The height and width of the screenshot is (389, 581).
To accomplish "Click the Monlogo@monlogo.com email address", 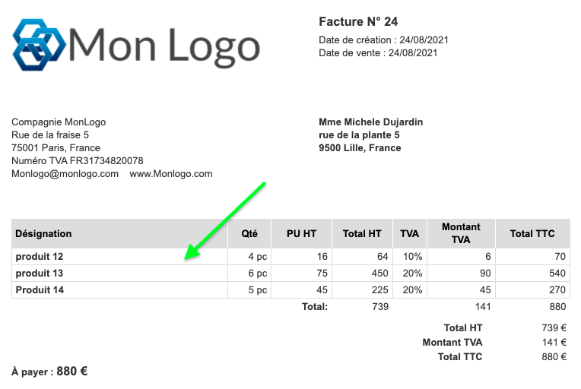I will click(x=65, y=174).
